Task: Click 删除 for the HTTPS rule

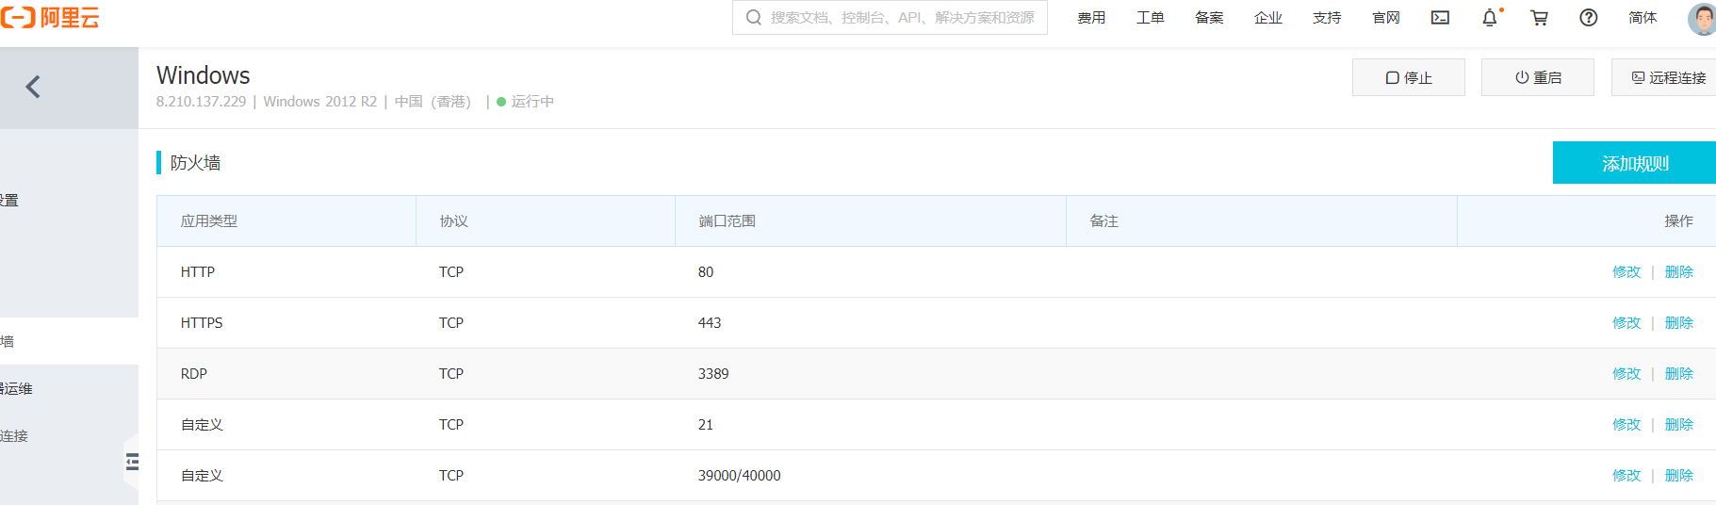Action: [1679, 323]
